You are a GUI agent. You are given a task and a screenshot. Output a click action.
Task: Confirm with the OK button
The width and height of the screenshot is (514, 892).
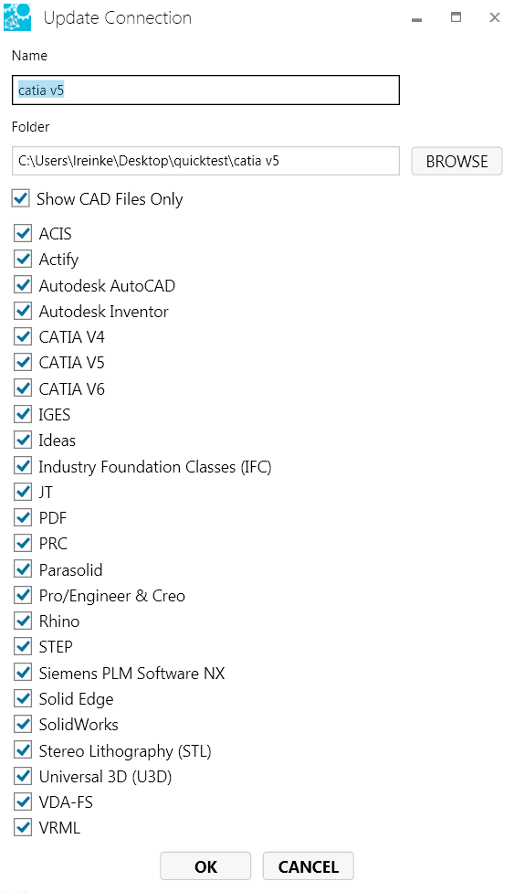point(205,865)
